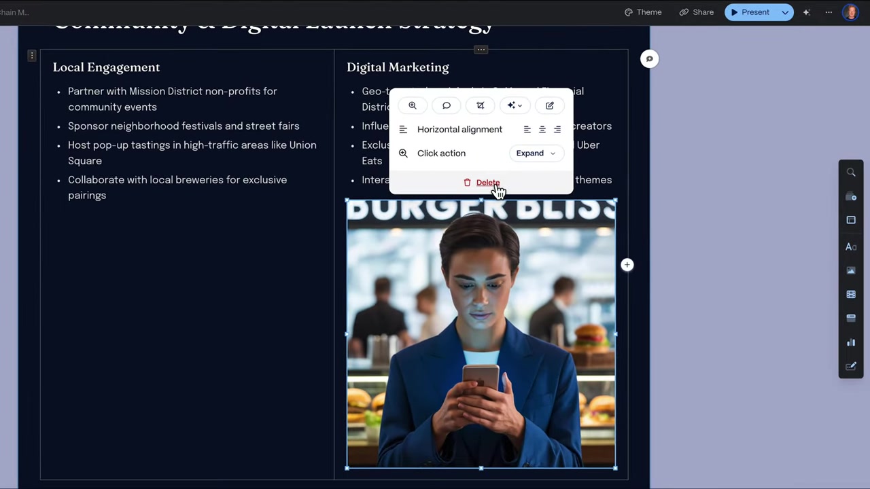Click bullet Collaborate with local breweries

177,187
